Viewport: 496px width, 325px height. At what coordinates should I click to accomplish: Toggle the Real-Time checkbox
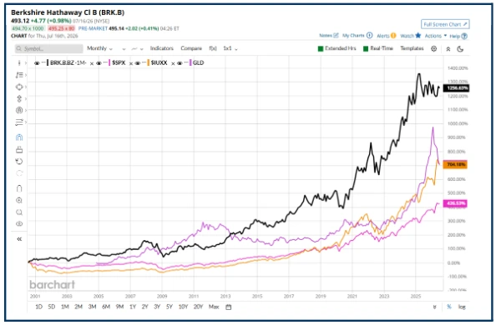(366, 48)
